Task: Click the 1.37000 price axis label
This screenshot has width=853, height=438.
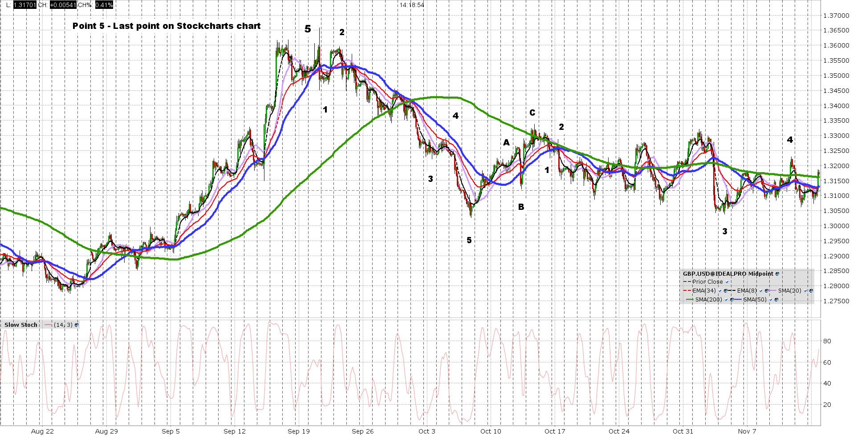Action: (x=836, y=16)
